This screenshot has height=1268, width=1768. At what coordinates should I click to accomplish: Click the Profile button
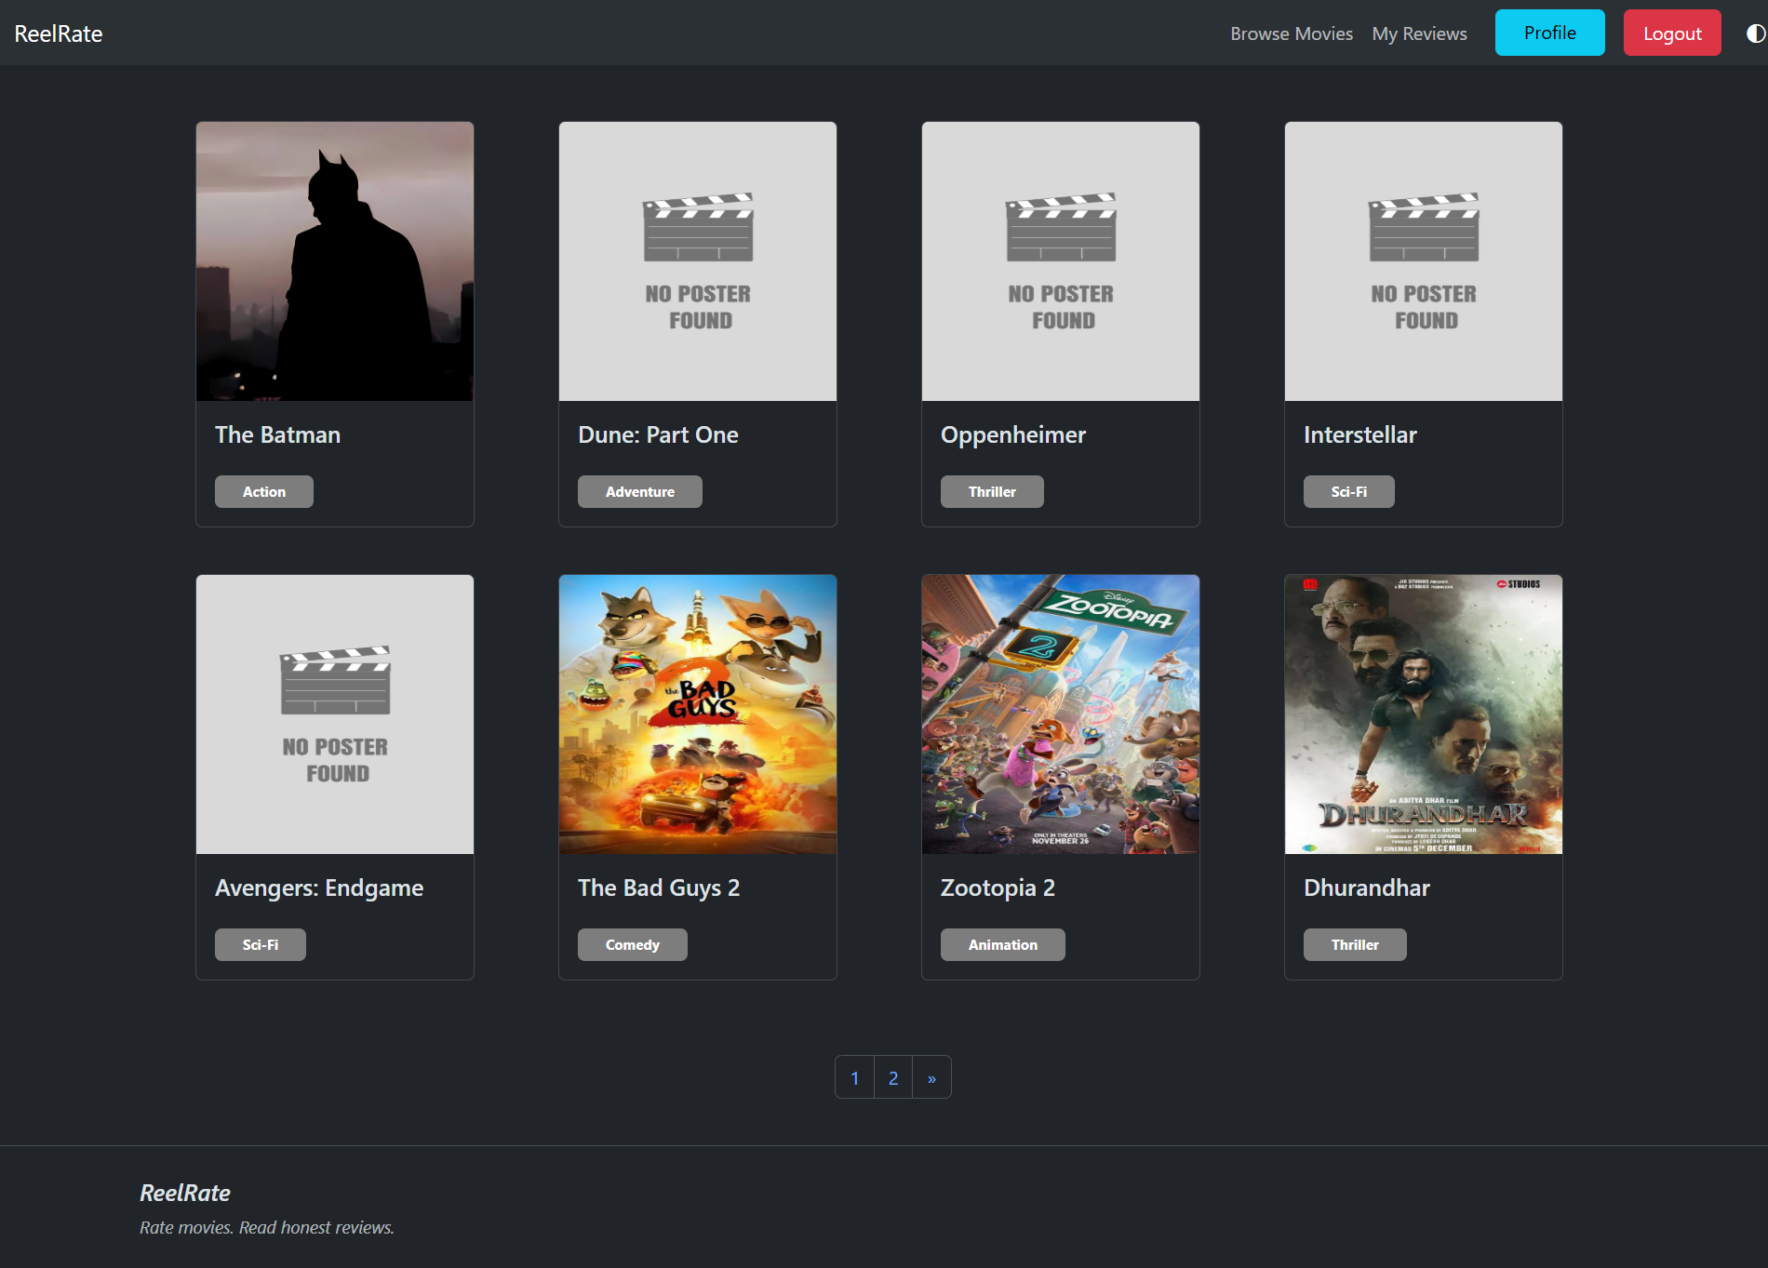pos(1550,33)
